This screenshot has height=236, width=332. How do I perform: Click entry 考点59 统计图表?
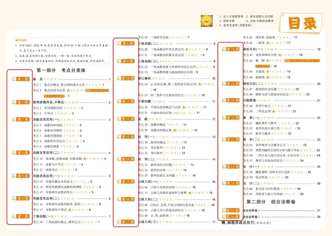(266, 177)
